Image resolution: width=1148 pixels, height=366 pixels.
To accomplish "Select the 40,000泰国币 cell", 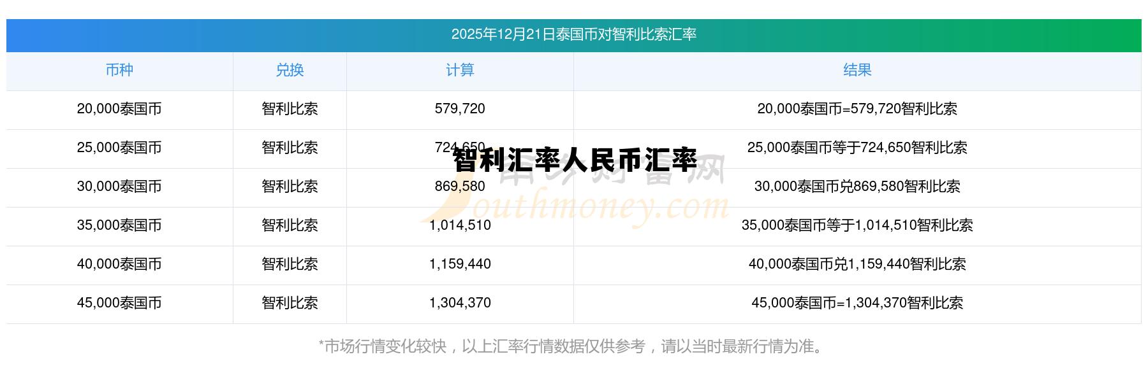I will [119, 264].
